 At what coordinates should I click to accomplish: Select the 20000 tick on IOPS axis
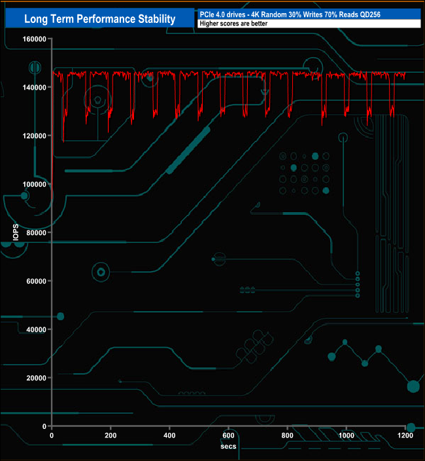point(35,378)
